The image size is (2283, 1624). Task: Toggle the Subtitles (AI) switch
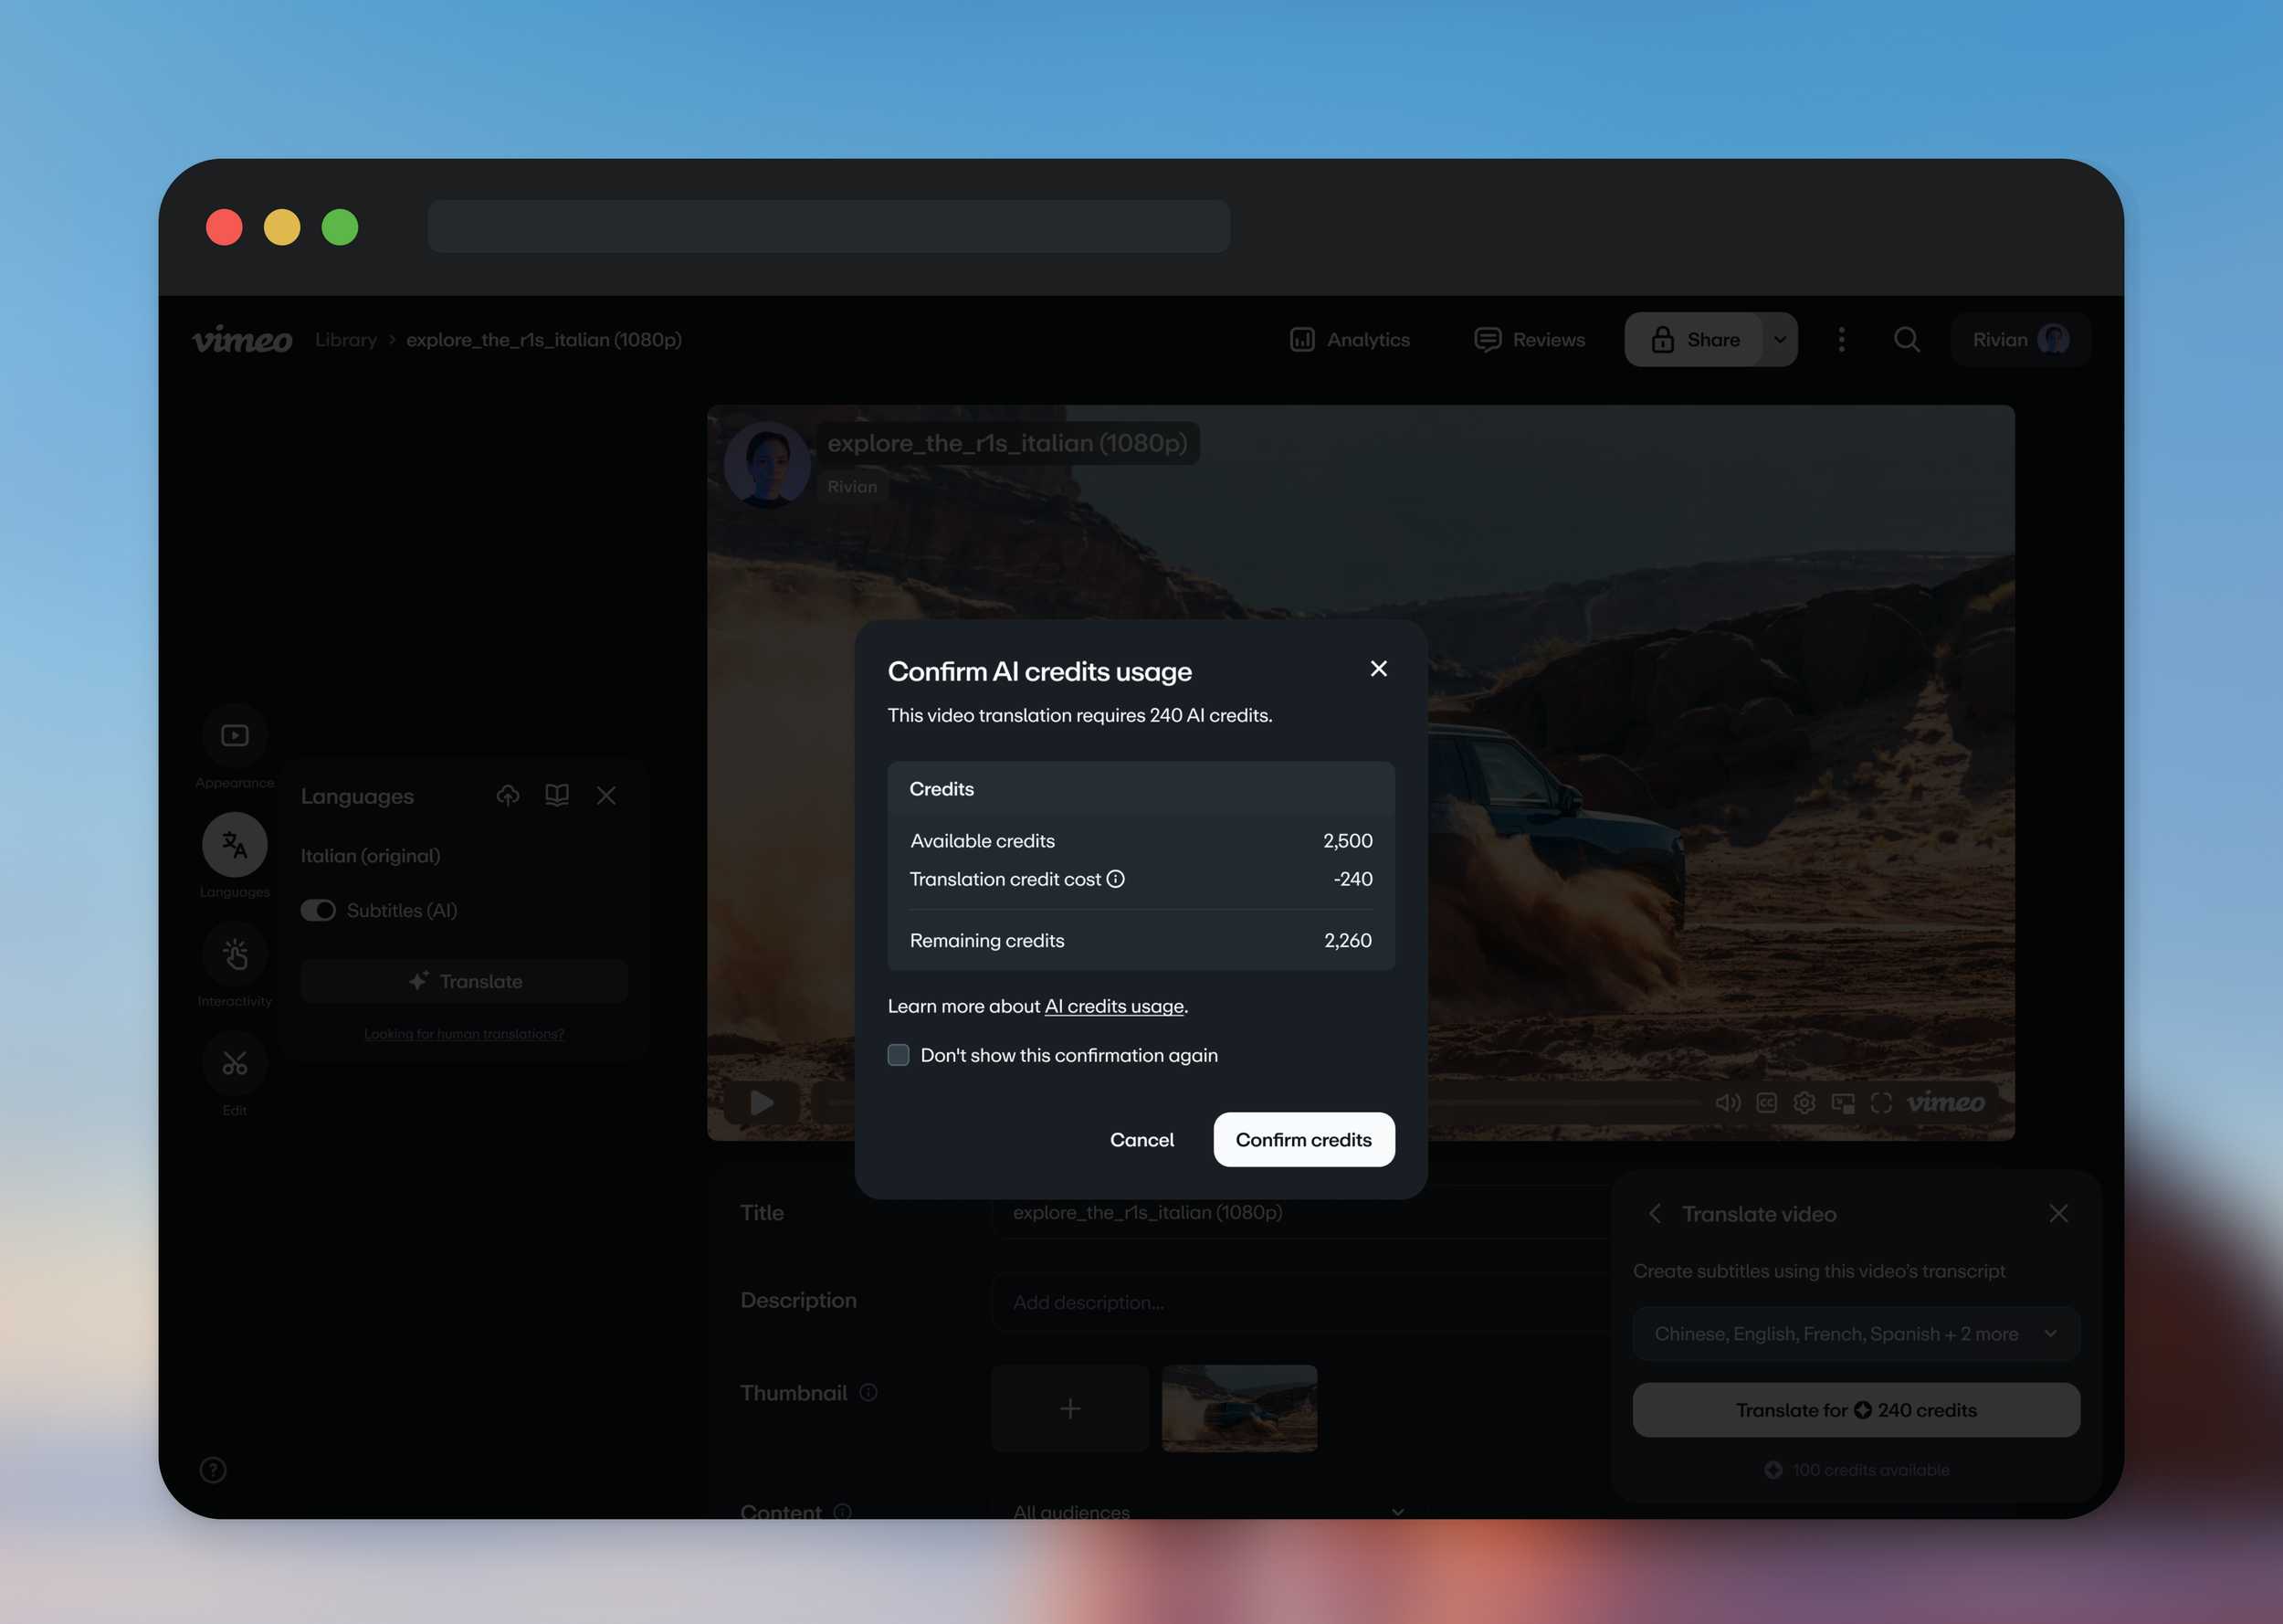coord(318,910)
